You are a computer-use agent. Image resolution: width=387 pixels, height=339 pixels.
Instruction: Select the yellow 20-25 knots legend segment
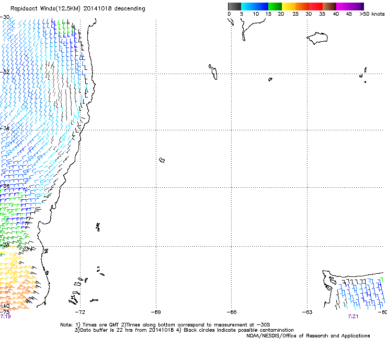tap(289, 6)
